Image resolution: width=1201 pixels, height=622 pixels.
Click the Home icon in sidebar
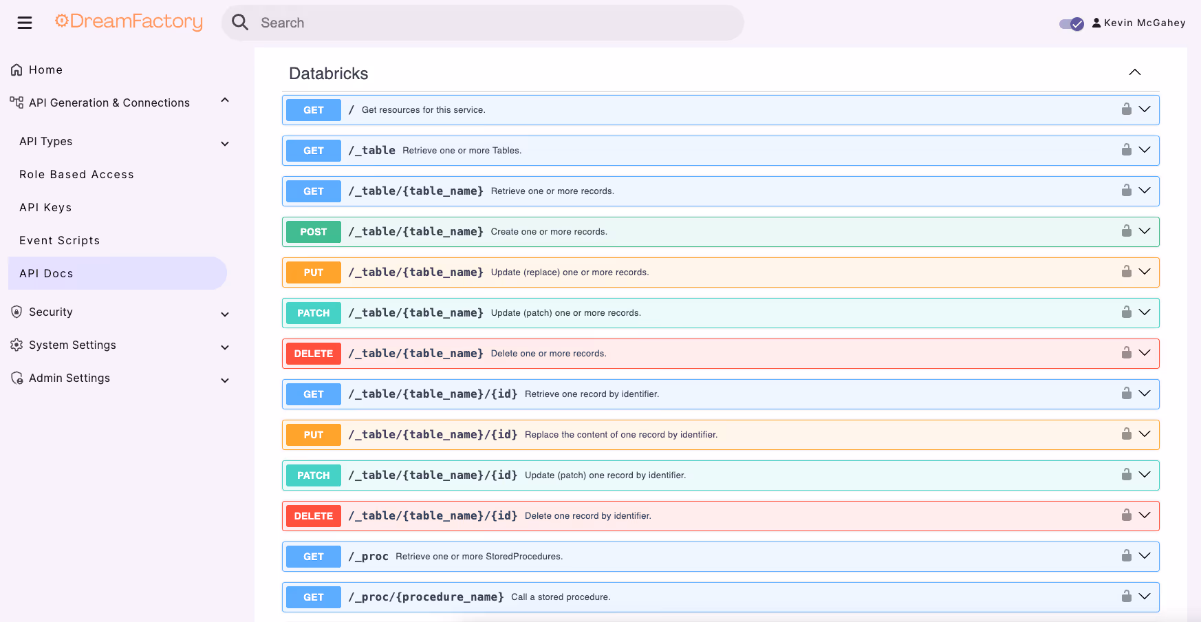pos(17,69)
